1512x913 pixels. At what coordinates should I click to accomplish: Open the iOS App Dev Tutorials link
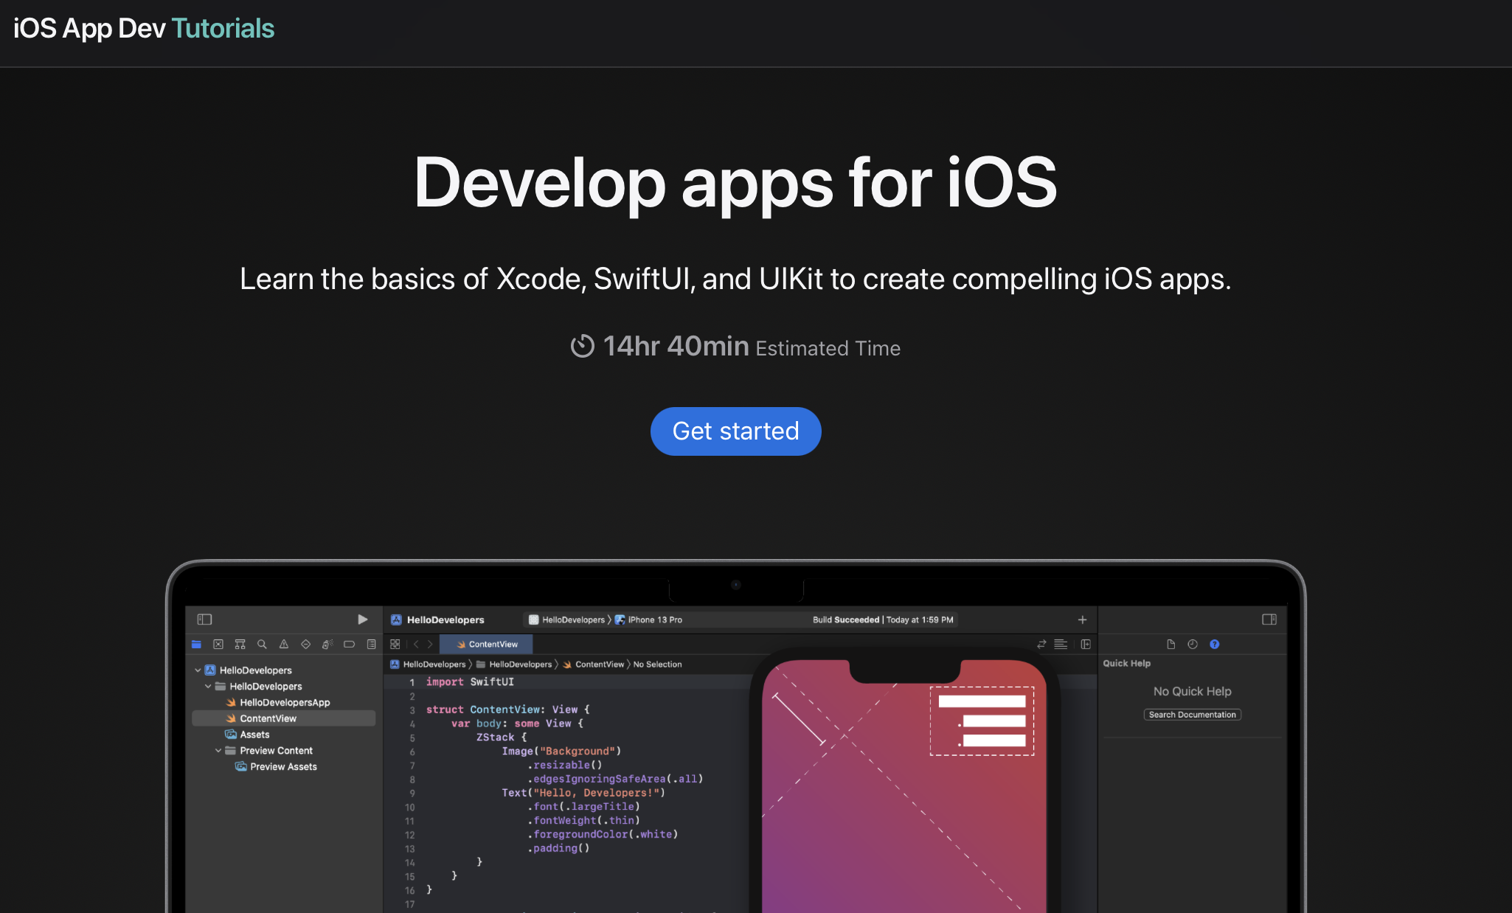[x=144, y=29]
